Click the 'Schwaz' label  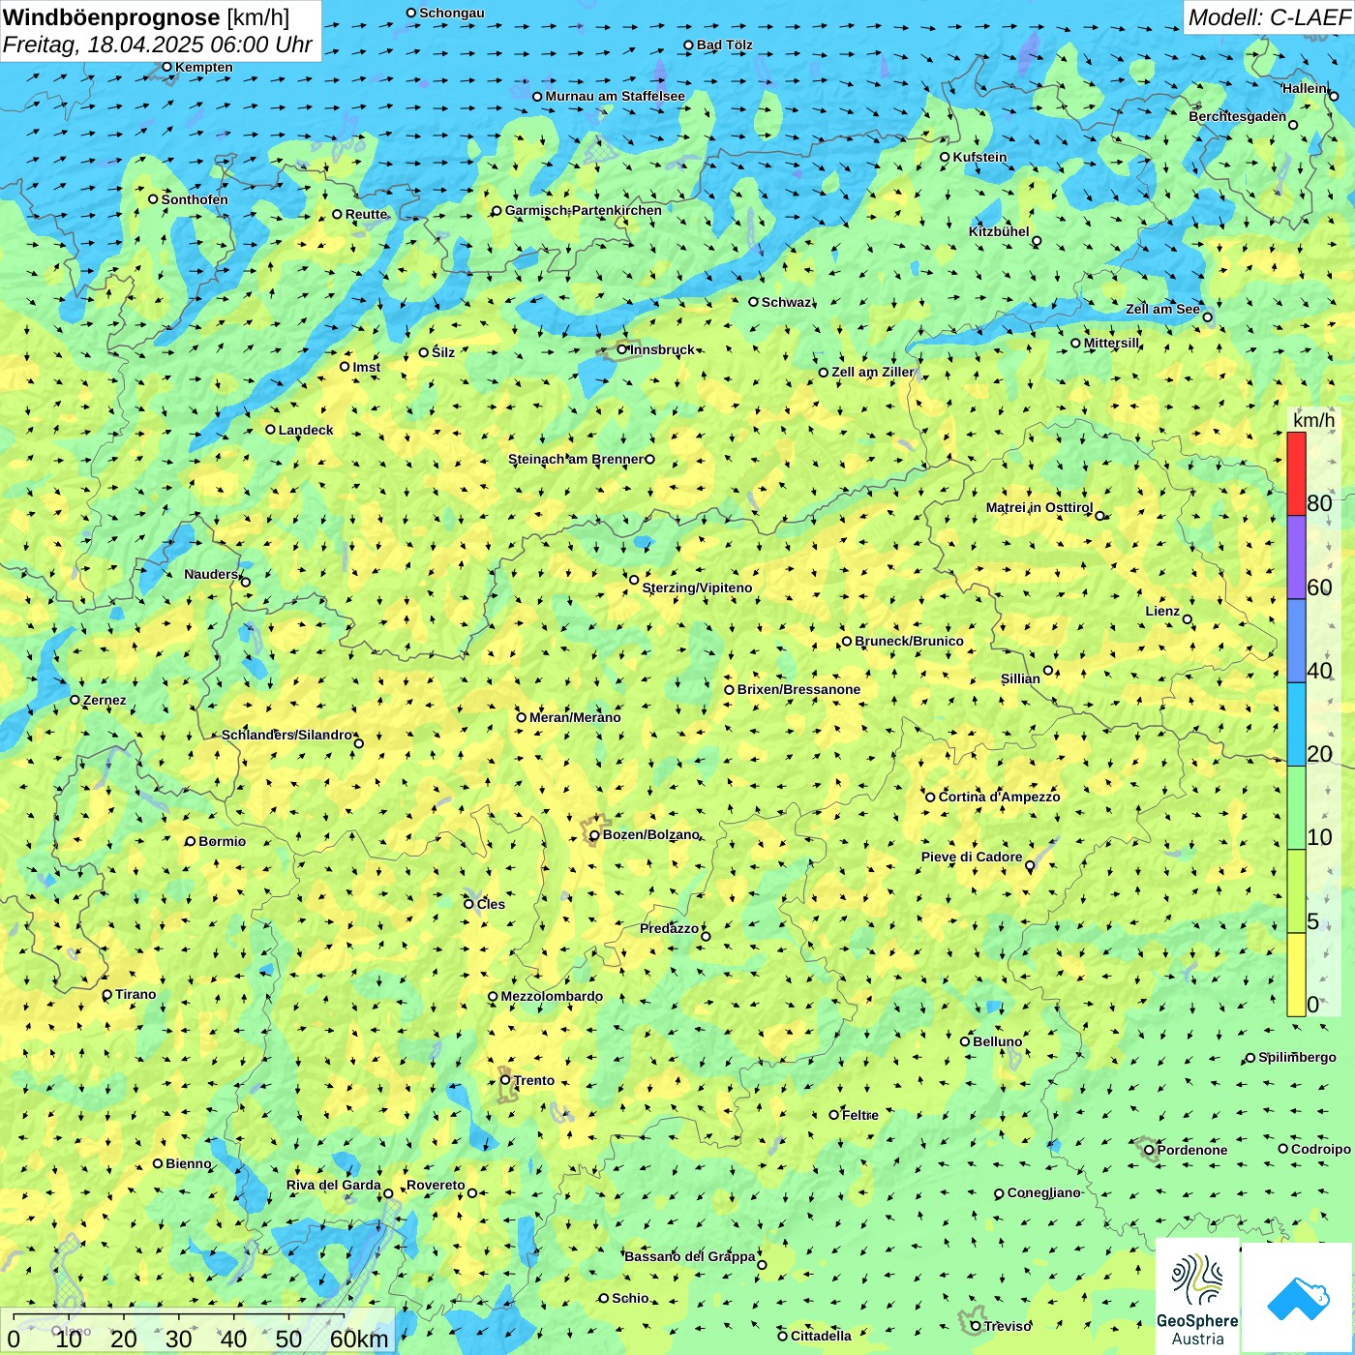pyautogui.click(x=787, y=302)
